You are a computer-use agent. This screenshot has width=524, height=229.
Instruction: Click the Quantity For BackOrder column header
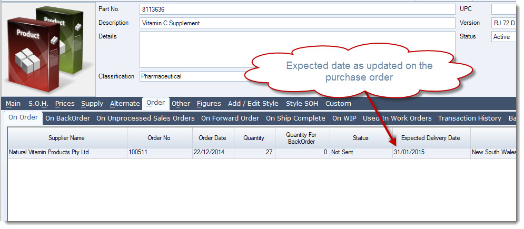pyautogui.click(x=302, y=138)
